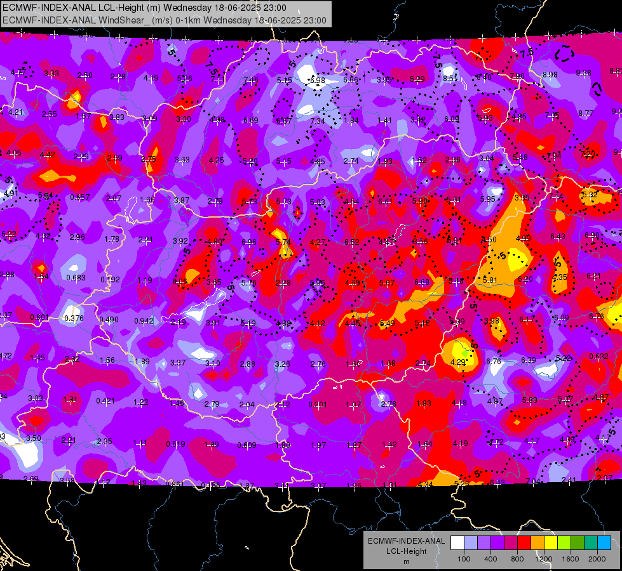Click the wind shear value 5.95
Viewport: 622px width, 571px height.
point(487,199)
